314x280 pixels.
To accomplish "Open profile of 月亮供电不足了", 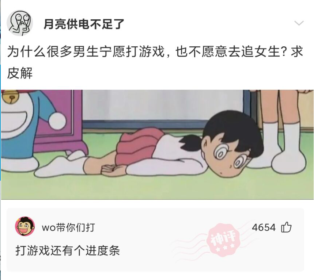I will coord(84,24).
